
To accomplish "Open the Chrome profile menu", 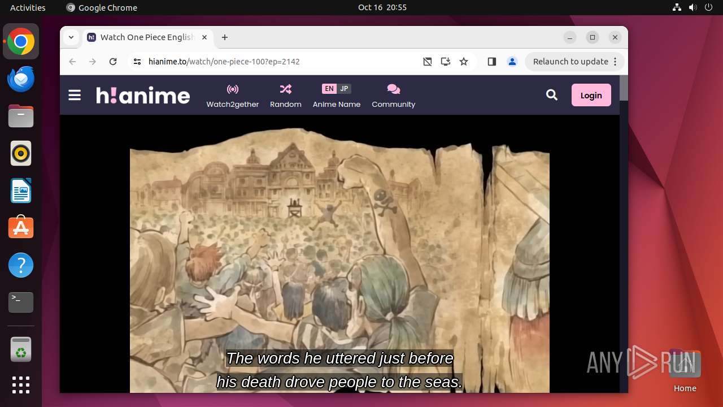I will point(512,62).
